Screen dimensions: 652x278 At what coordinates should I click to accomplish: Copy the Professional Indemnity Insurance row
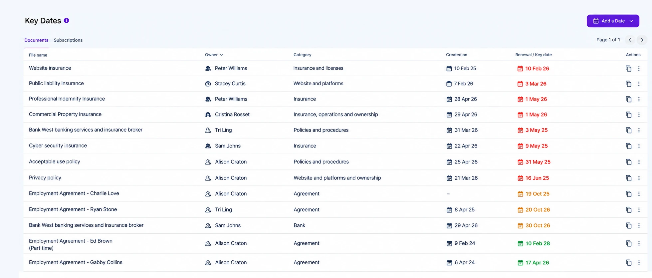click(x=628, y=99)
